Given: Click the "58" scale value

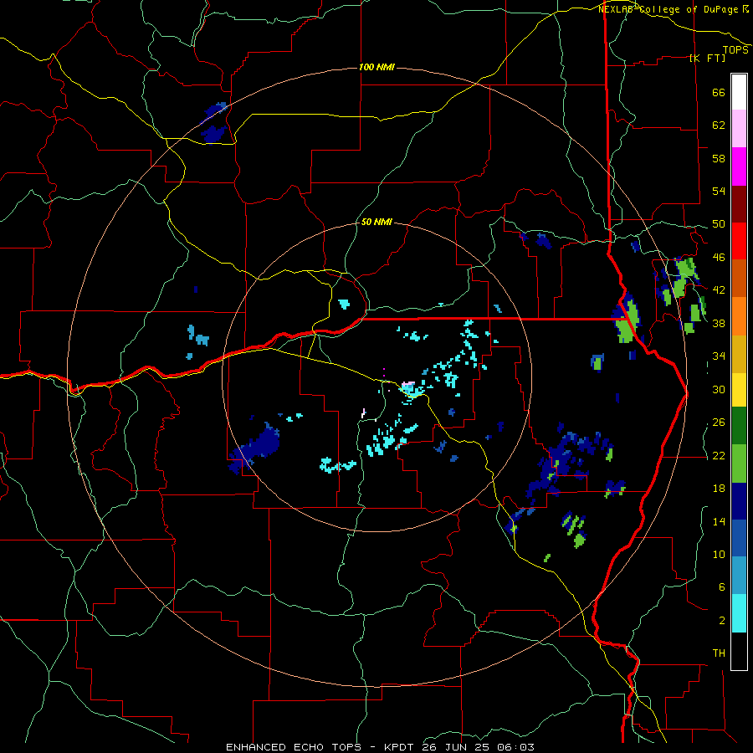Looking at the screenshot, I should click(719, 158).
